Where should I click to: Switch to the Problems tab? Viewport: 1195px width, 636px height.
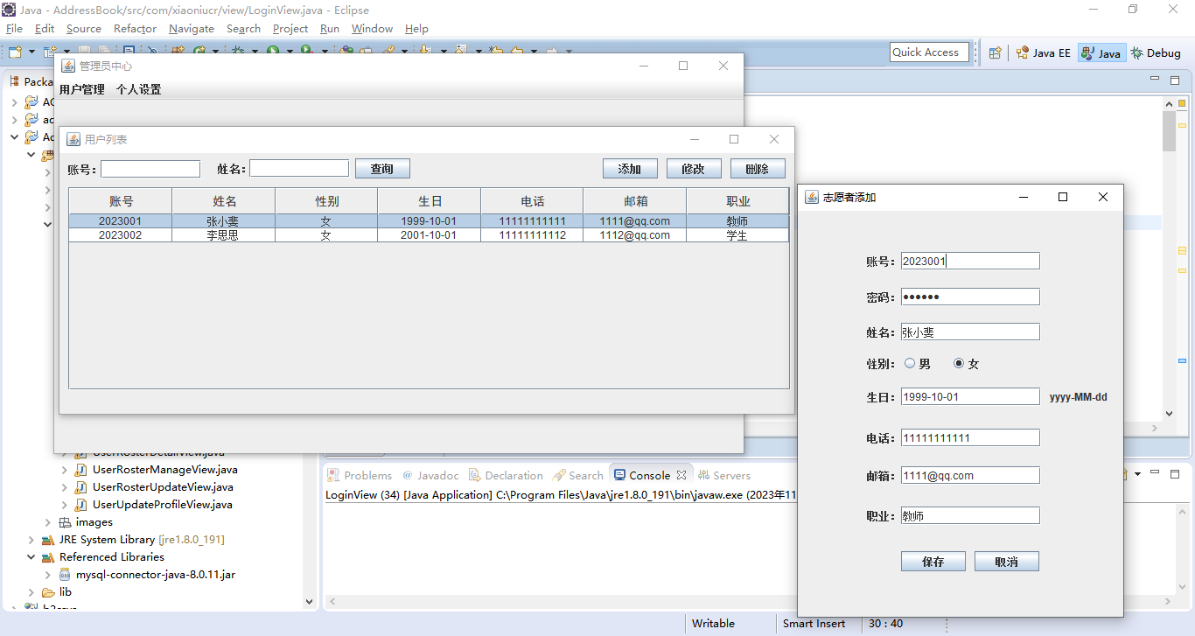pyautogui.click(x=360, y=475)
